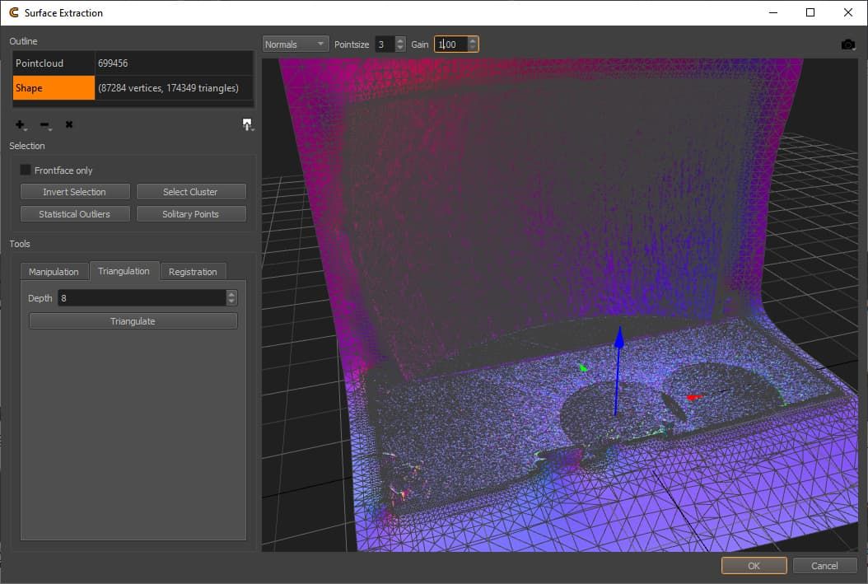
Task: Open the Registration tab
Action: coord(193,272)
